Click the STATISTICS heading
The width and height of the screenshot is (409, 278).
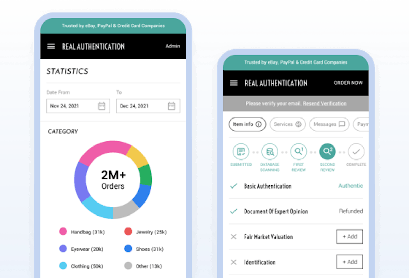tap(67, 71)
